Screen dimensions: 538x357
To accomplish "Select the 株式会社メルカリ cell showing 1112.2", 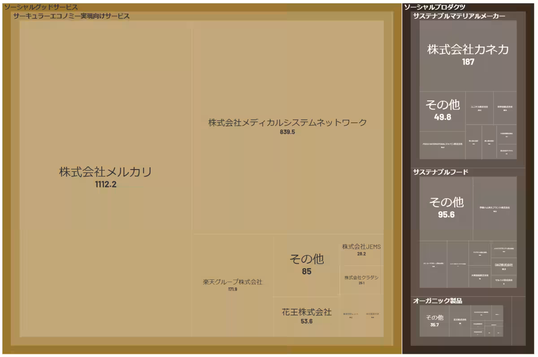I will pyautogui.click(x=105, y=173).
